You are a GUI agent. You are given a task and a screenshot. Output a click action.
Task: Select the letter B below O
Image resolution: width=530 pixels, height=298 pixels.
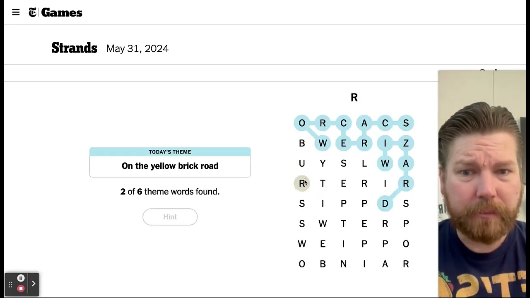[302, 143]
